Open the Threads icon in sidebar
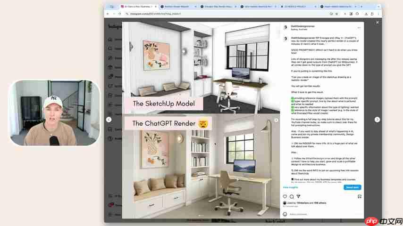Screen dimensions: 403x226 point(111,205)
